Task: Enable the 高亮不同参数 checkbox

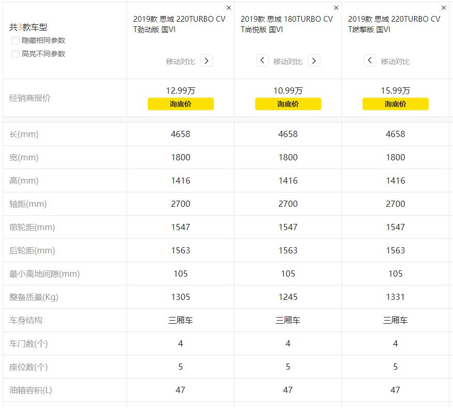Action: 15,53
